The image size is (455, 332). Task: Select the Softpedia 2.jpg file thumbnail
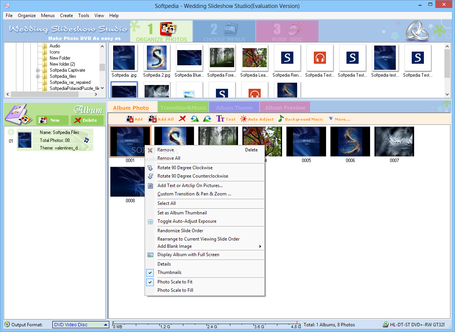pyautogui.click(x=157, y=58)
